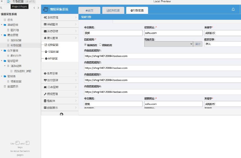Screen dimensions: 241x158
Task: Click 内容匹配规则4 input field
Action: 162,92
